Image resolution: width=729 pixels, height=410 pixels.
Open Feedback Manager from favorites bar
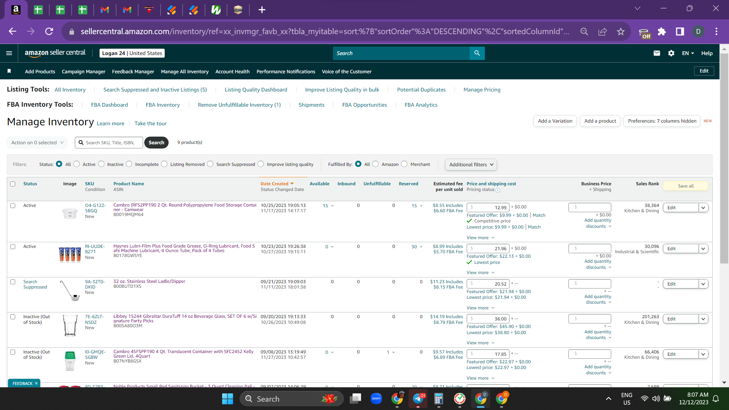pos(133,71)
